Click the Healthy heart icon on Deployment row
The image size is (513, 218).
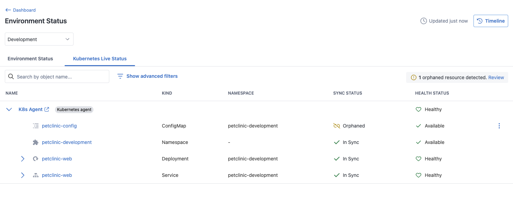coord(419,159)
